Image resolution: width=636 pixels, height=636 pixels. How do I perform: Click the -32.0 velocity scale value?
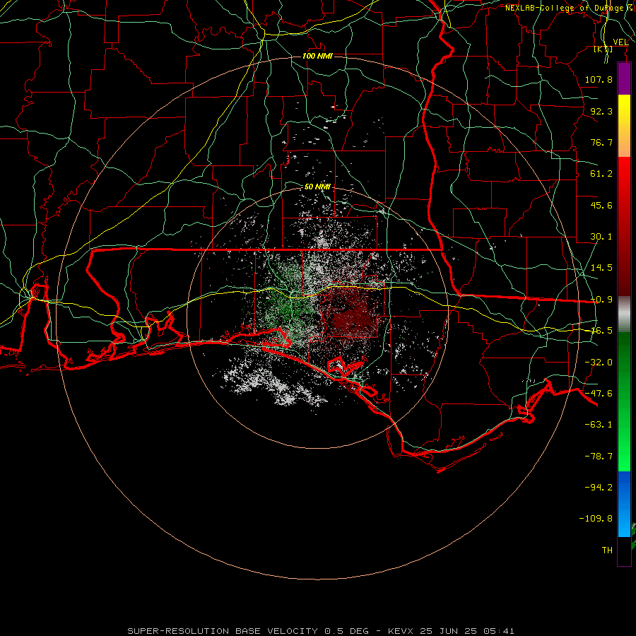click(x=599, y=363)
